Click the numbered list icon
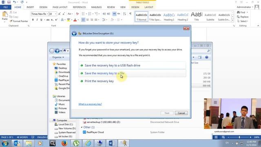 click(90, 14)
